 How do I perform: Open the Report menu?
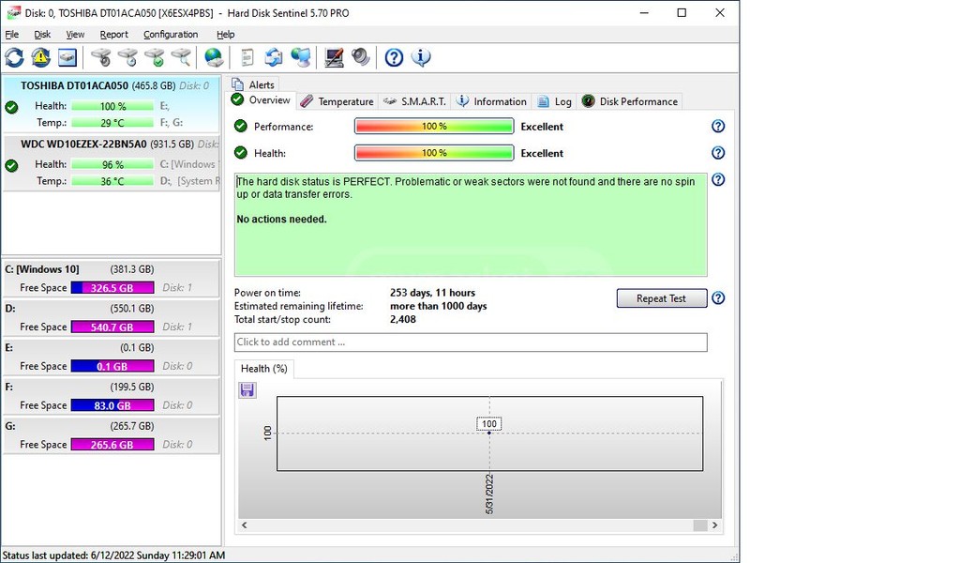click(113, 35)
